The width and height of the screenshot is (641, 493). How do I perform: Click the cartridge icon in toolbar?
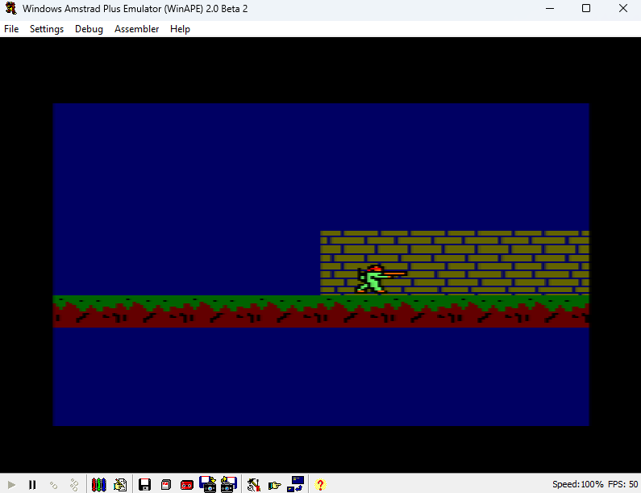tap(165, 485)
